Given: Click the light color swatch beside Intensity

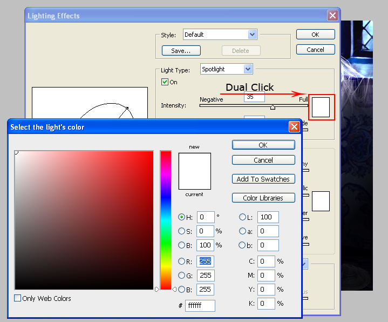Looking at the screenshot, I should click(322, 106).
